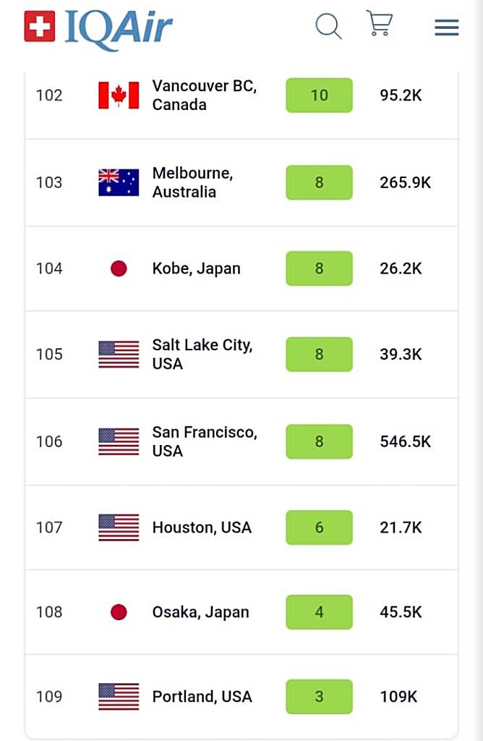The height and width of the screenshot is (741, 483).
Task: Click the IQAir logo
Action: click(99, 27)
